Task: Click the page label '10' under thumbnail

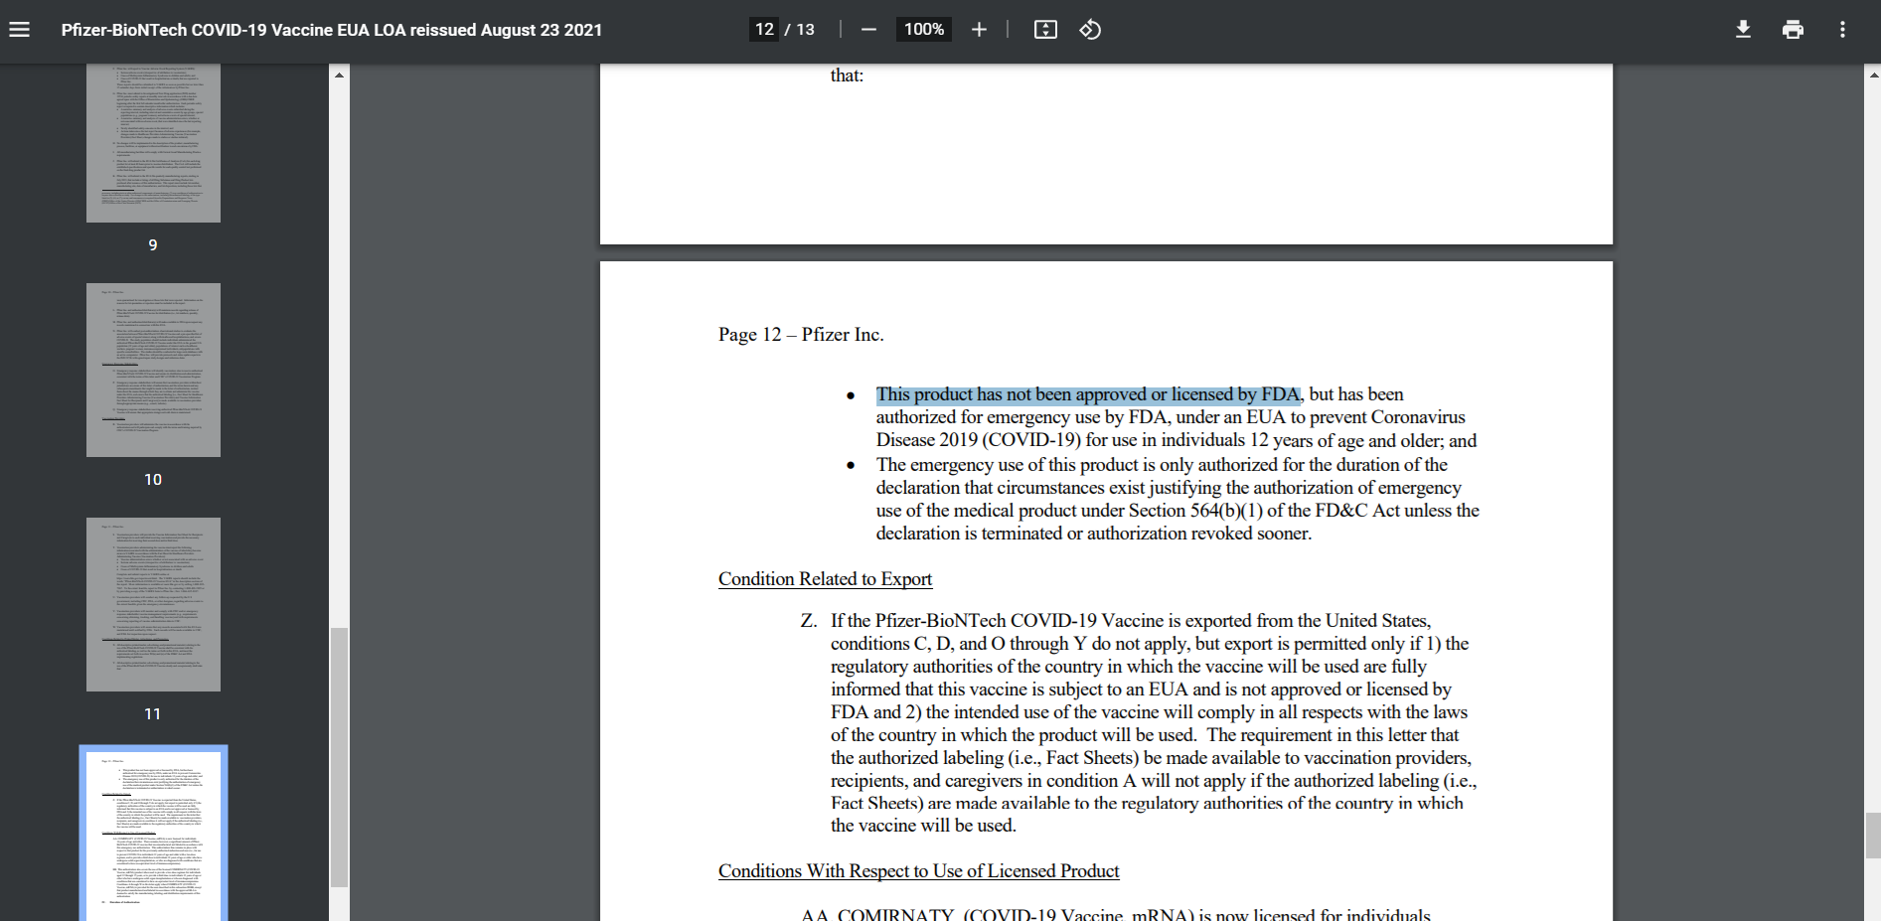Action: (x=153, y=479)
